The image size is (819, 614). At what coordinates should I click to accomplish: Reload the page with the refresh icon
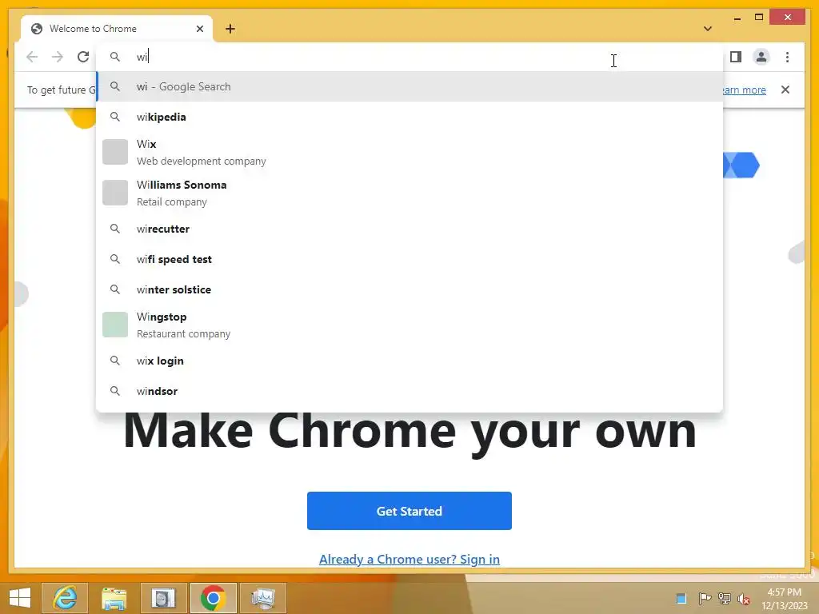coord(83,57)
